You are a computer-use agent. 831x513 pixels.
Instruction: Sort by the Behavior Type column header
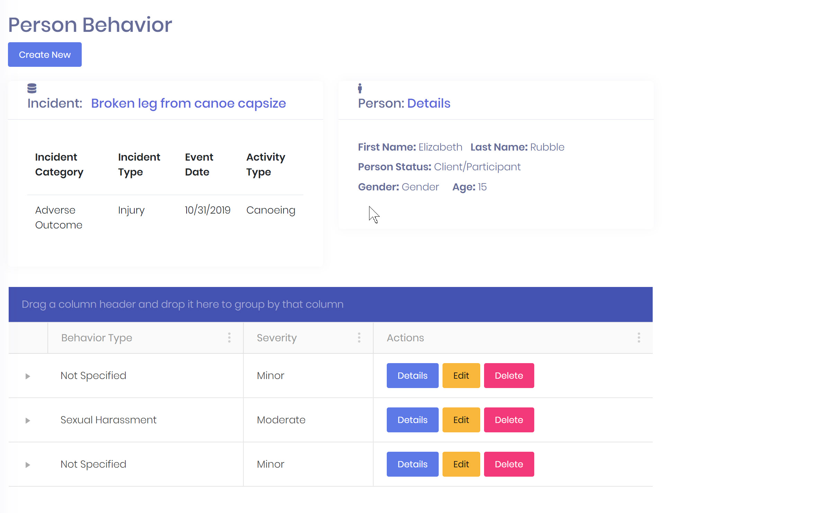click(97, 338)
